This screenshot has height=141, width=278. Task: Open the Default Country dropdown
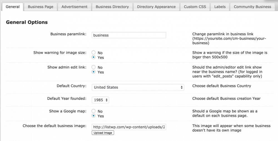tap(138, 87)
